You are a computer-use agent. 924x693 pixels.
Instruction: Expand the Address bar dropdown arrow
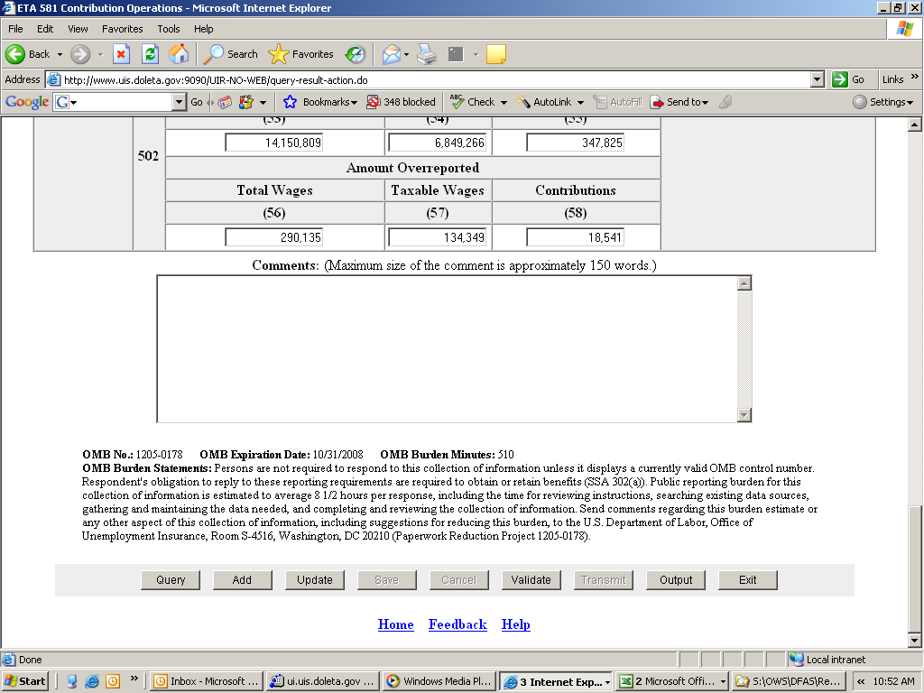(817, 79)
